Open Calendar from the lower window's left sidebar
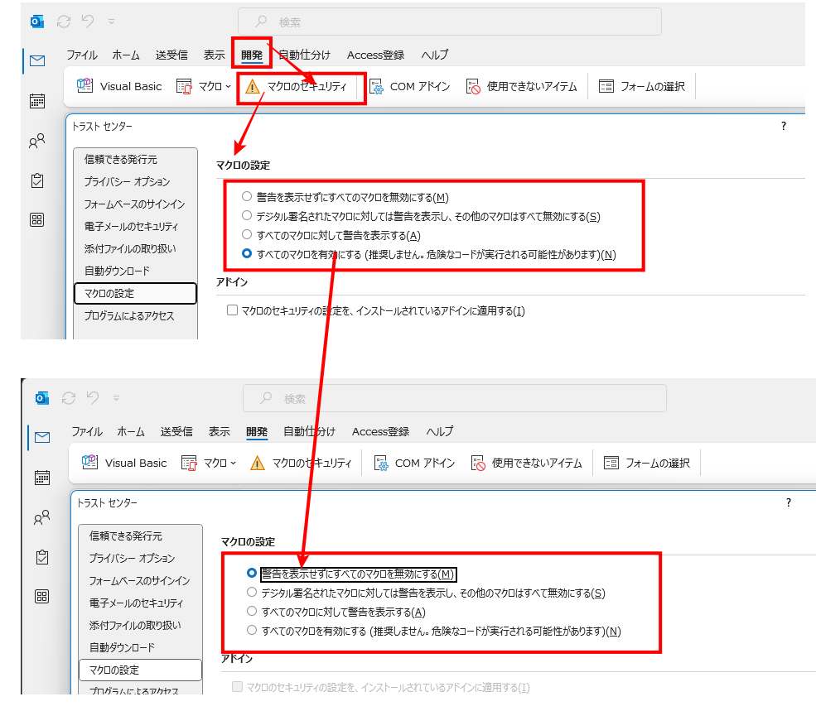This screenshot has width=816, height=711. (x=41, y=478)
